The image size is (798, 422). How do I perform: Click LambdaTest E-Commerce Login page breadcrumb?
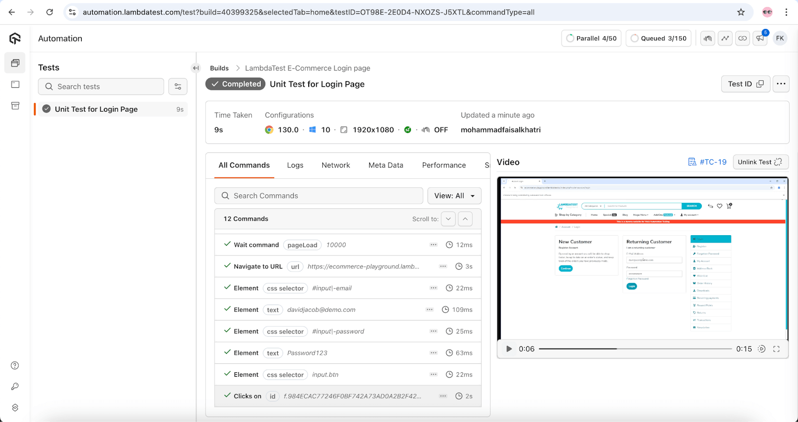(x=308, y=68)
